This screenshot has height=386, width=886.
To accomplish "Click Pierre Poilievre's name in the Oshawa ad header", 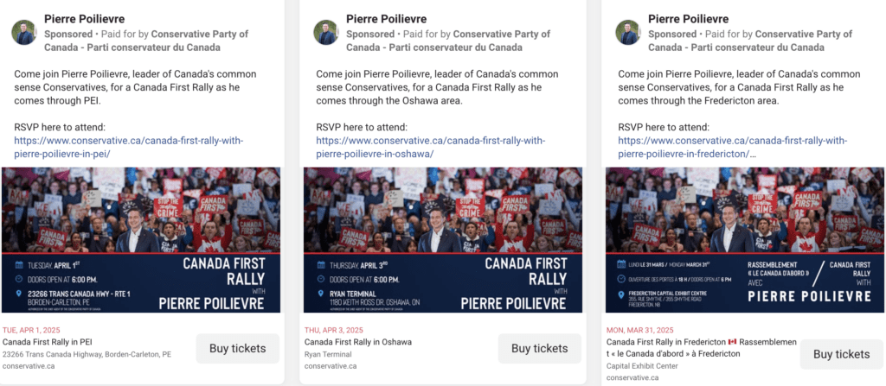I will [x=386, y=19].
